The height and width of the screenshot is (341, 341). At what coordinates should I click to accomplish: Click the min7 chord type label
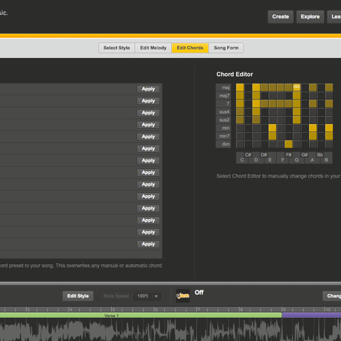[x=224, y=136]
